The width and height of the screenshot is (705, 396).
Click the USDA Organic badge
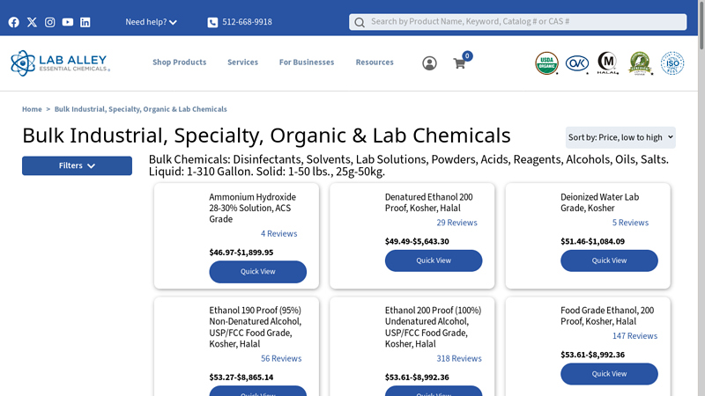click(x=546, y=63)
